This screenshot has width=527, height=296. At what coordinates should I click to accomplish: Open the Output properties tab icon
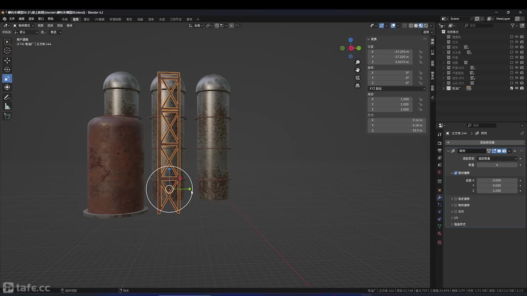tap(439, 150)
